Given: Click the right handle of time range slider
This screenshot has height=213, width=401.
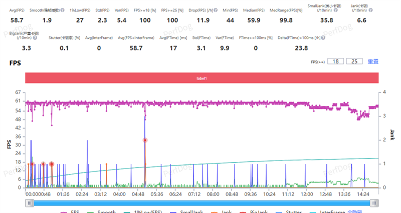Looking at the screenshot, I should (374, 202).
